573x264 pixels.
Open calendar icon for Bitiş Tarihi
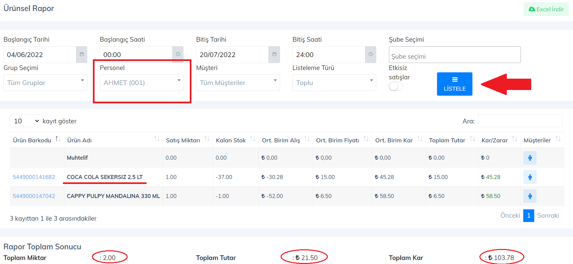274,54
